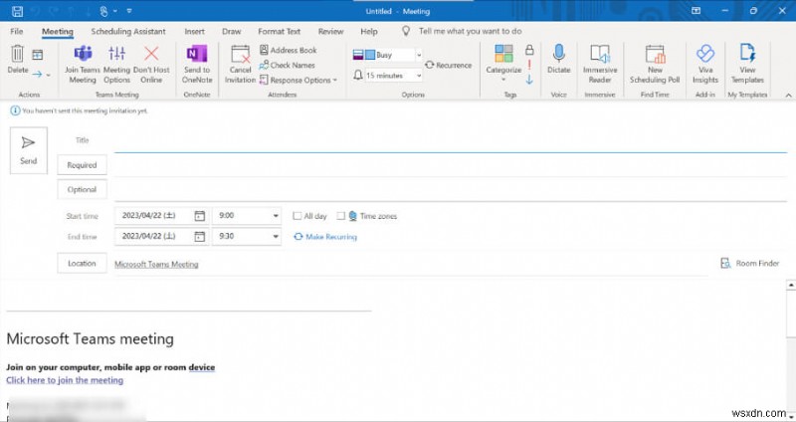The height and width of the screenshot is (422, 796).
Task: Open the end time 9:30 dropdown
Action: (x=276, y=236)
